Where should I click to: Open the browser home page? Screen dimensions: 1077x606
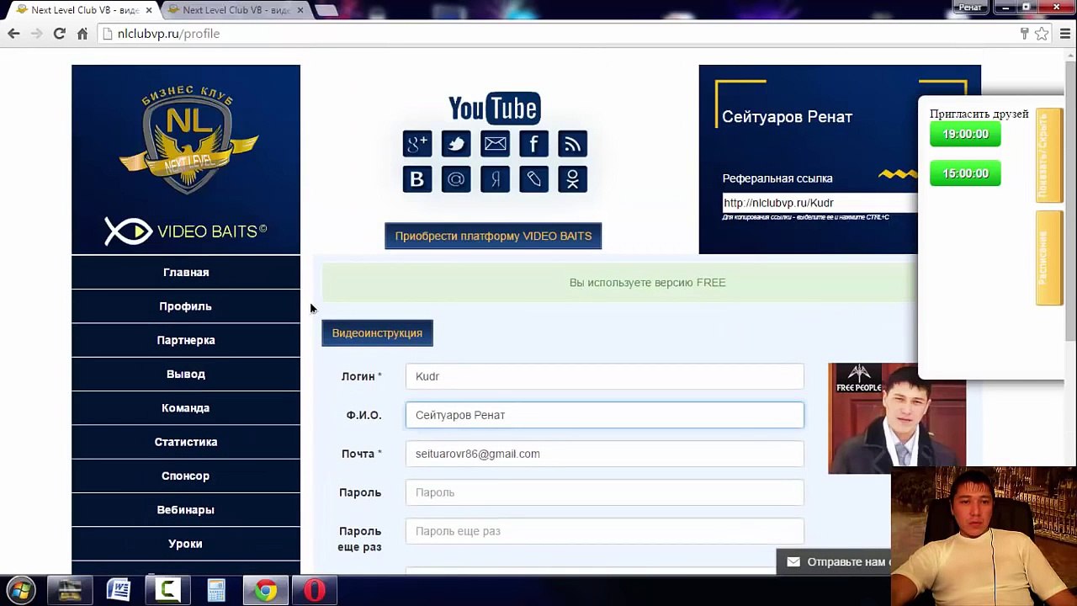point(82,34)
